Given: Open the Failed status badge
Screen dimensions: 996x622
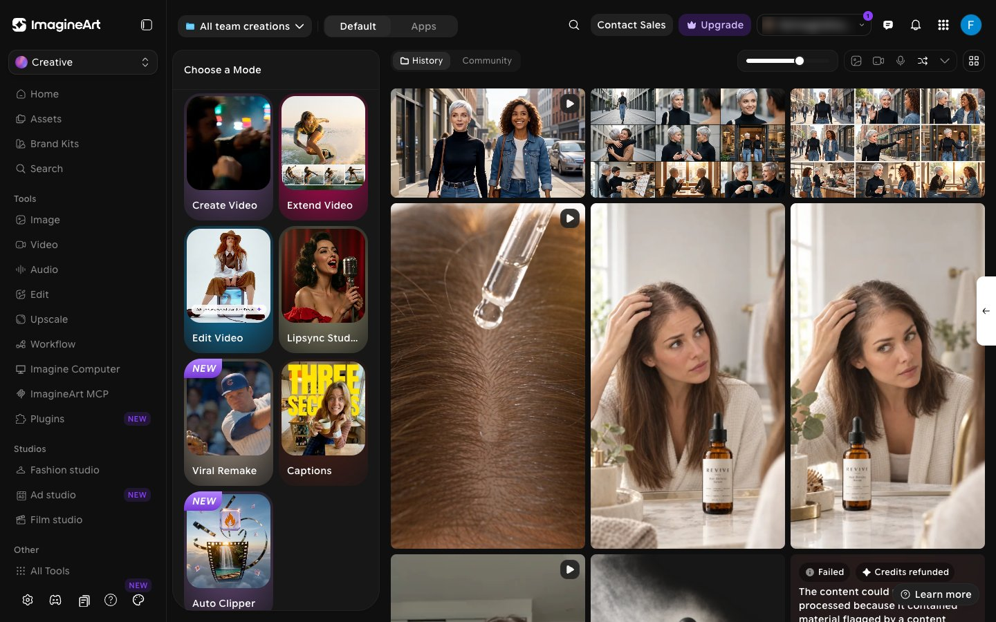Looking at the screenshot, I should click(824, 572).
